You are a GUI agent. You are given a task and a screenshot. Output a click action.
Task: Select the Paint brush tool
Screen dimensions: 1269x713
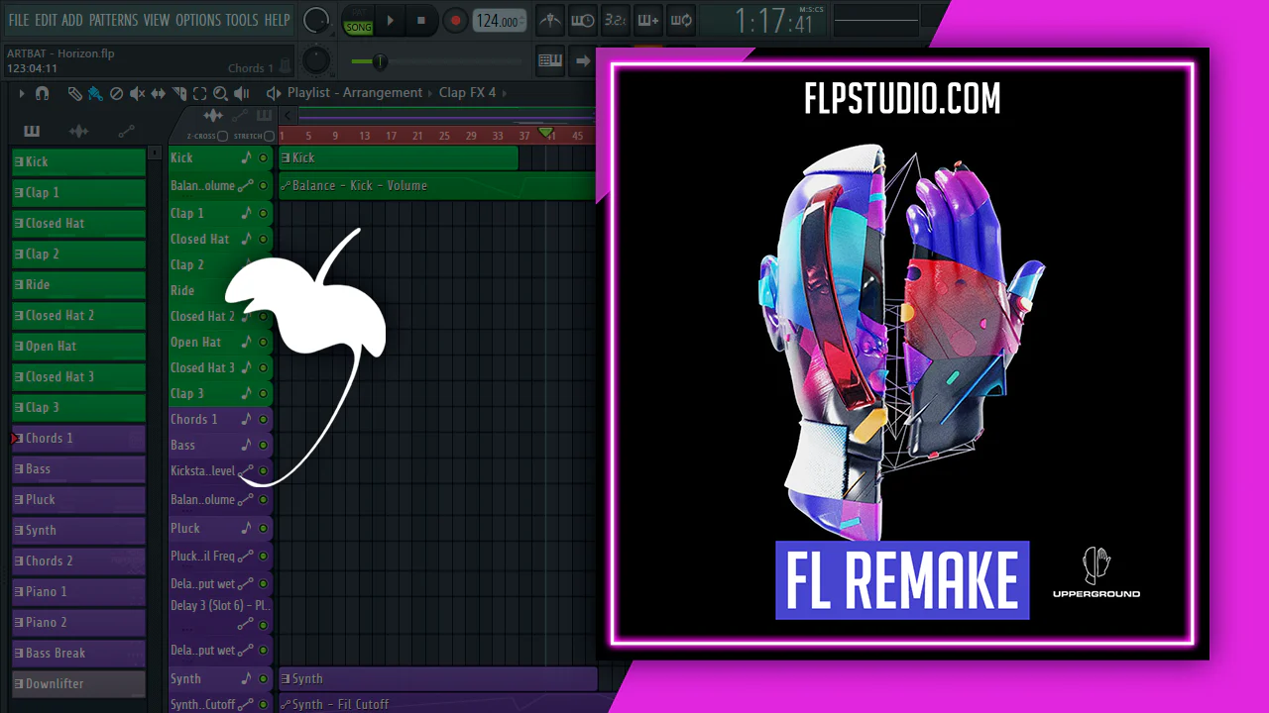pyautogui.click(x=95, y=93)
